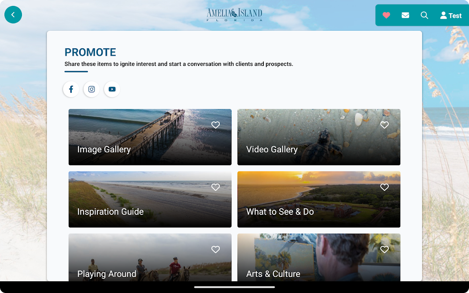
Task: Favorite the Inspiration Guide card
Action: coord(216,187)
